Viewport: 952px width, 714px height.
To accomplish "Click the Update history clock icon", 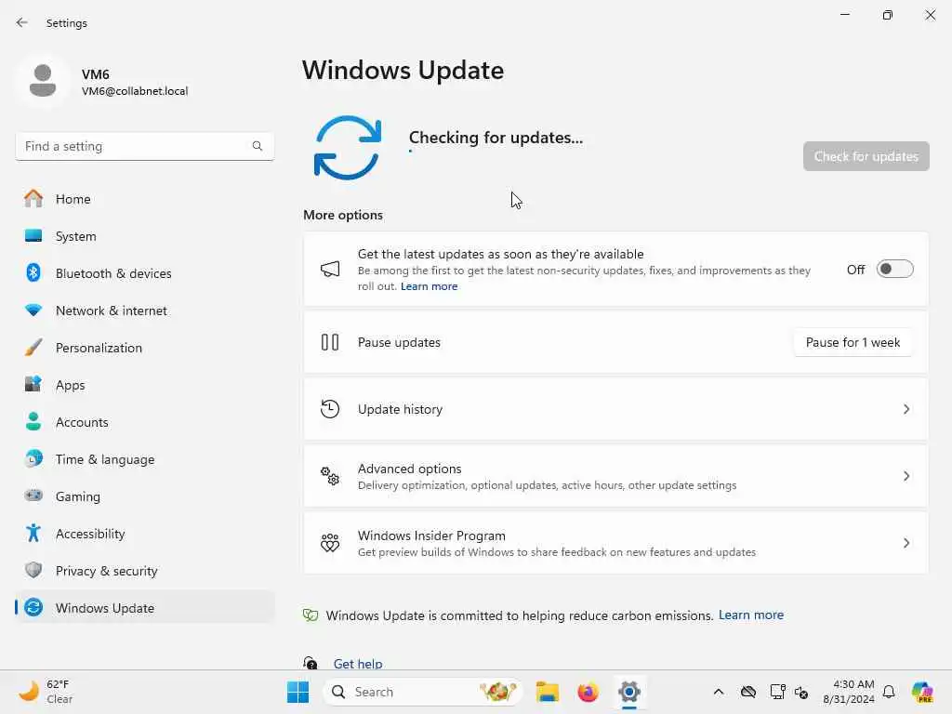I will point(330,409).
